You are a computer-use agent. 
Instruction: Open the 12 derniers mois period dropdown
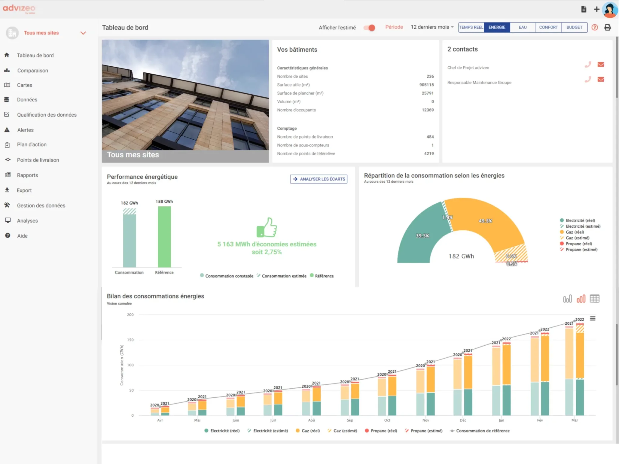coord(432,27)
